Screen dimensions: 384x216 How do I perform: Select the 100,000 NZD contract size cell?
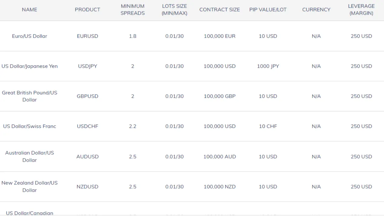[220, 187]
